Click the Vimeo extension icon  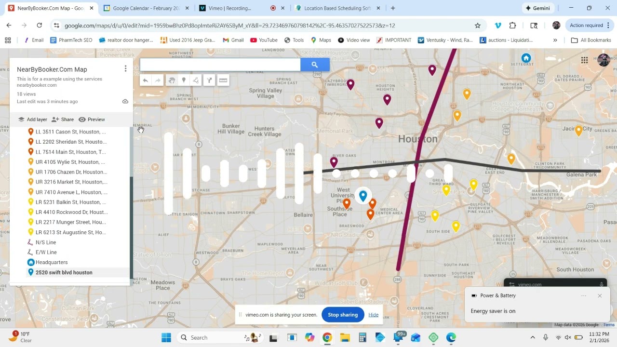[498, 26]
